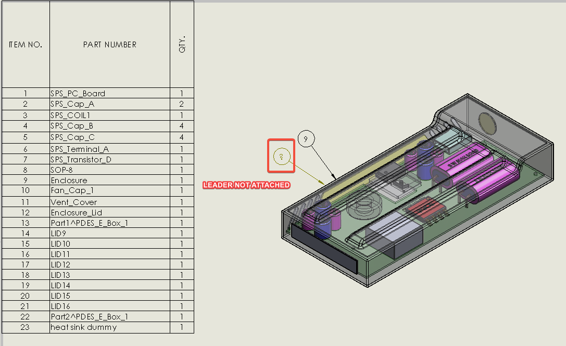Select the LID9 part number cell
This screenshot has height=346, width=566.
point(110,233)
